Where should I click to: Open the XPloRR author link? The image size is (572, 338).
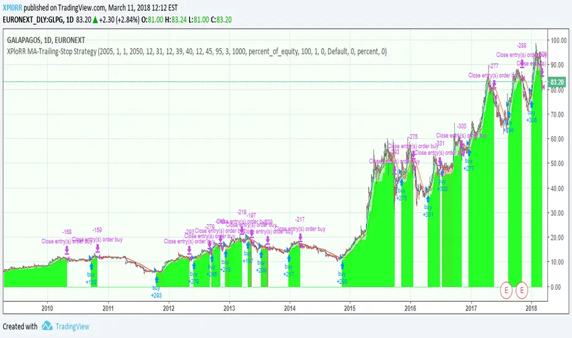click(12, 7)
